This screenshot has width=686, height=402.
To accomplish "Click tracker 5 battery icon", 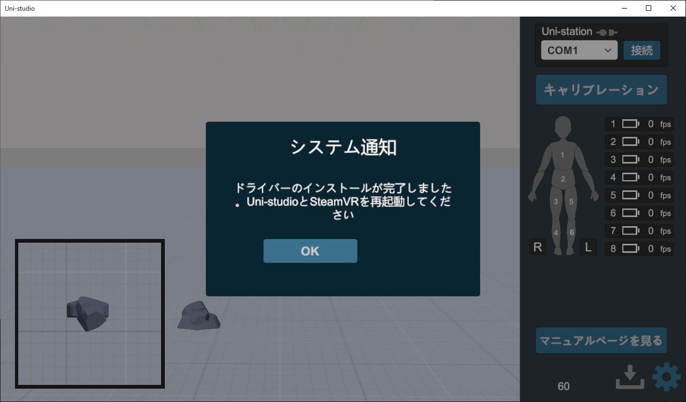I will click(630, 196).
